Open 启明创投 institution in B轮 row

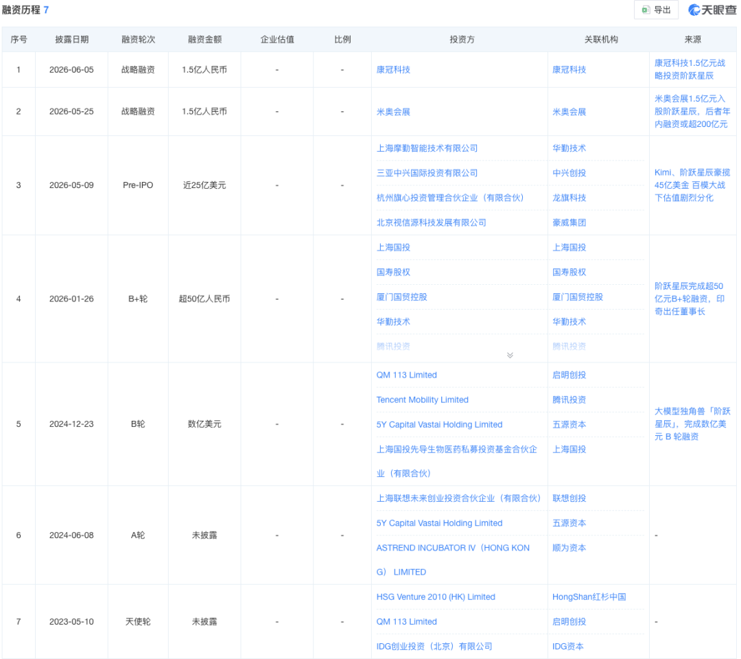569,375
